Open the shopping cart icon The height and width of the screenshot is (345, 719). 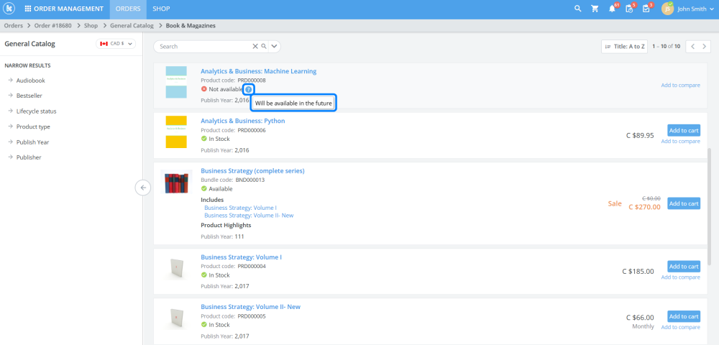(595, 9)
